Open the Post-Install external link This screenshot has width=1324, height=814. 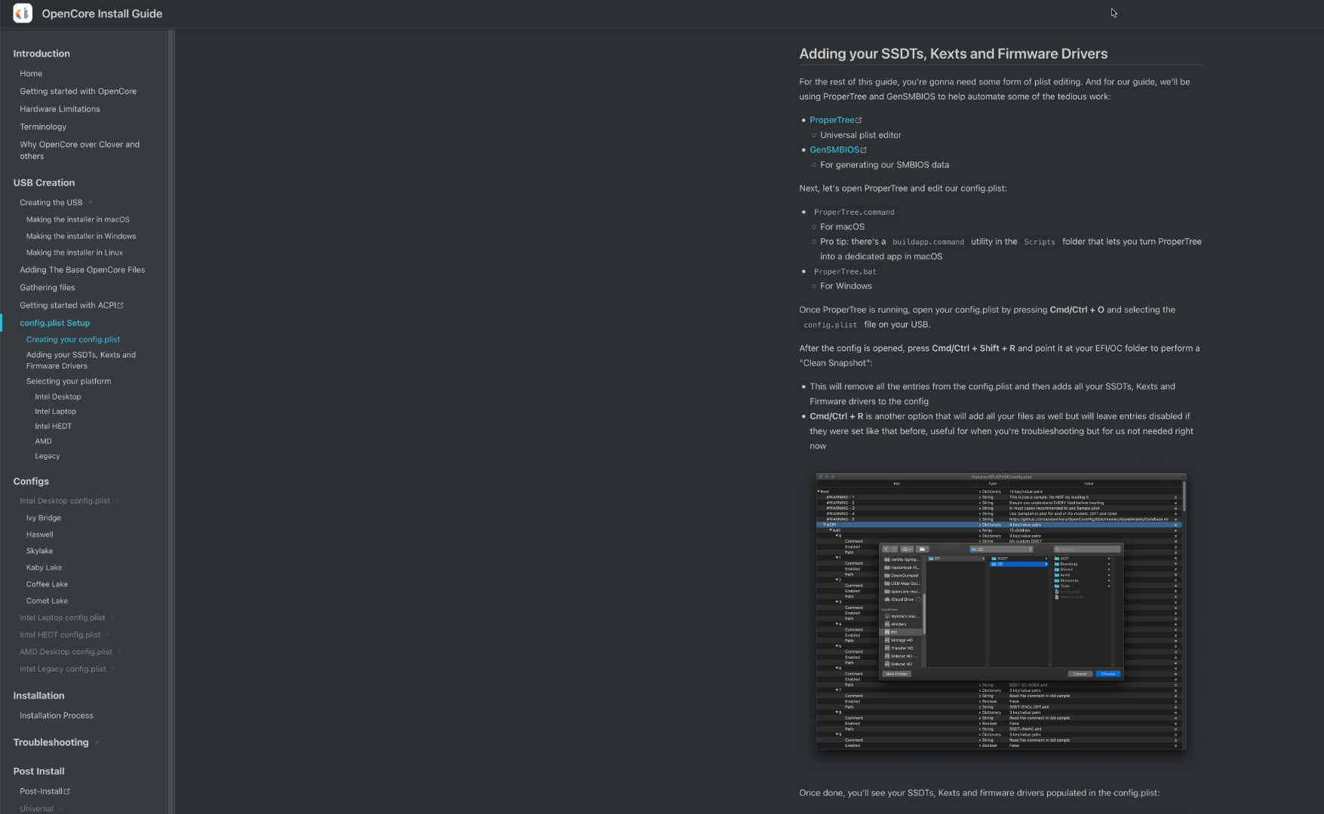(45, 791)
